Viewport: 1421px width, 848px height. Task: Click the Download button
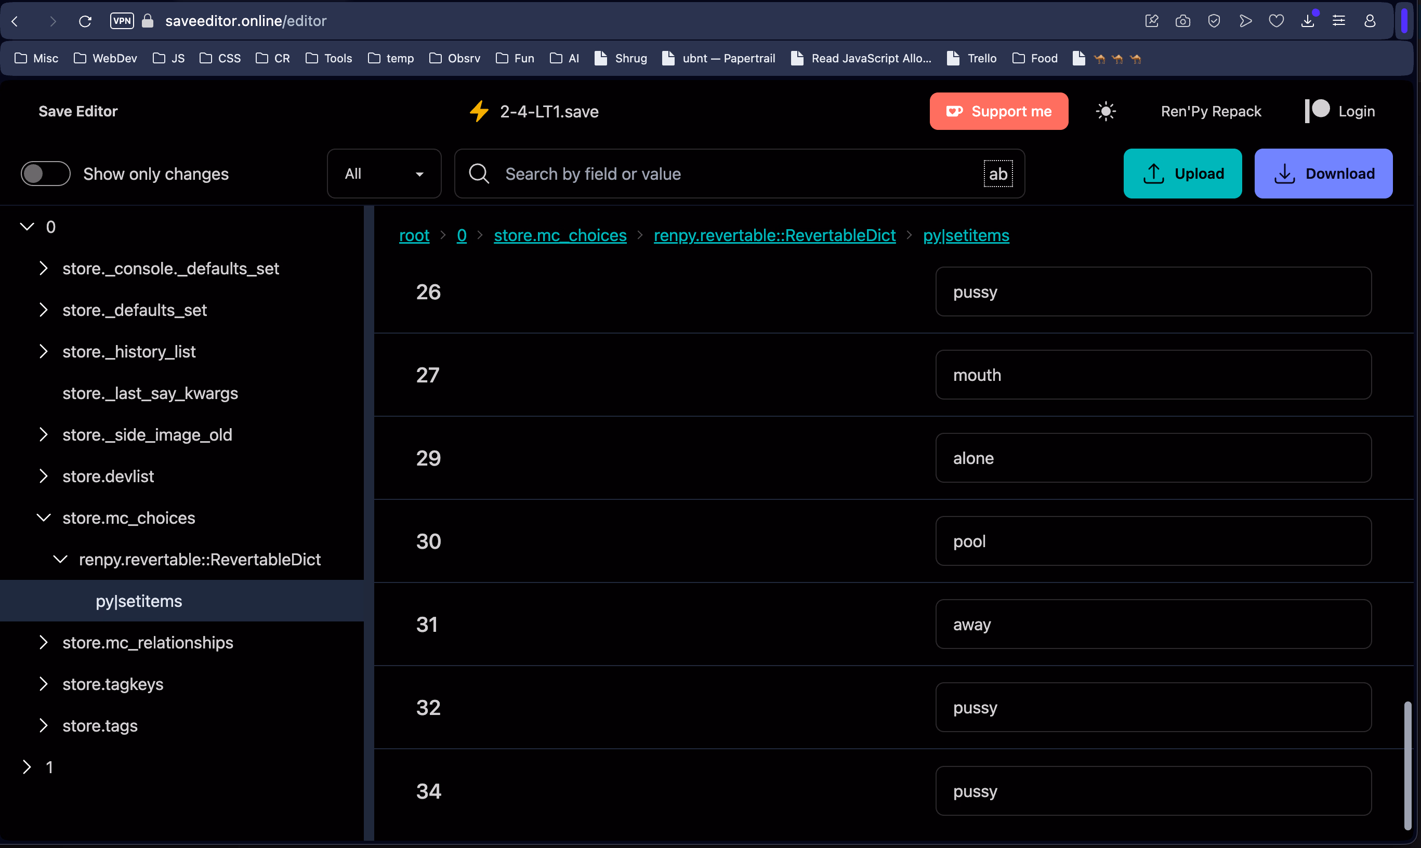point(1323,174)
